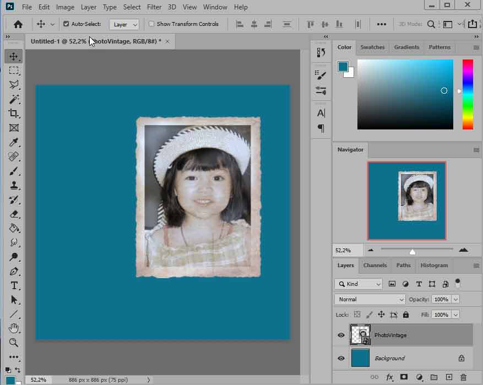The image size is (483, 385).
Task: Toggle lock all for layer
Action: 406,314
